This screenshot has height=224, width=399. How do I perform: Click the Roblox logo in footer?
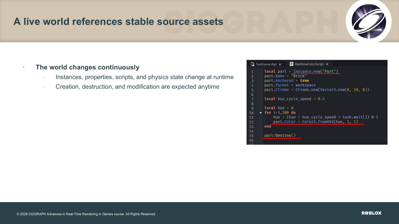[x=371, y=213]
